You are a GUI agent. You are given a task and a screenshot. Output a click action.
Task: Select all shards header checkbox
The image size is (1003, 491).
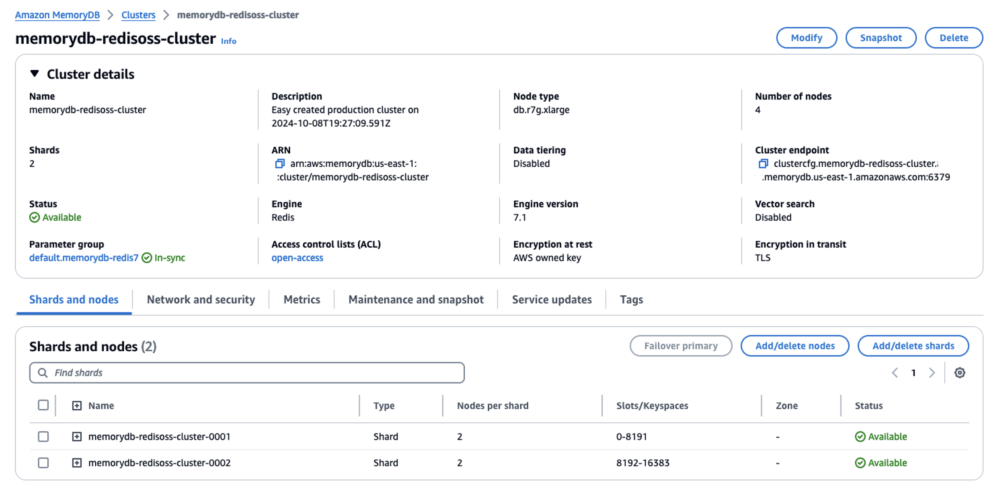click(43, 405)
